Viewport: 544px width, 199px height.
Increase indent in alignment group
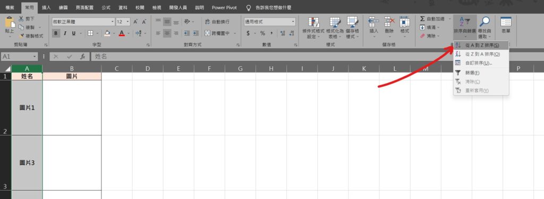pos(195,33)
